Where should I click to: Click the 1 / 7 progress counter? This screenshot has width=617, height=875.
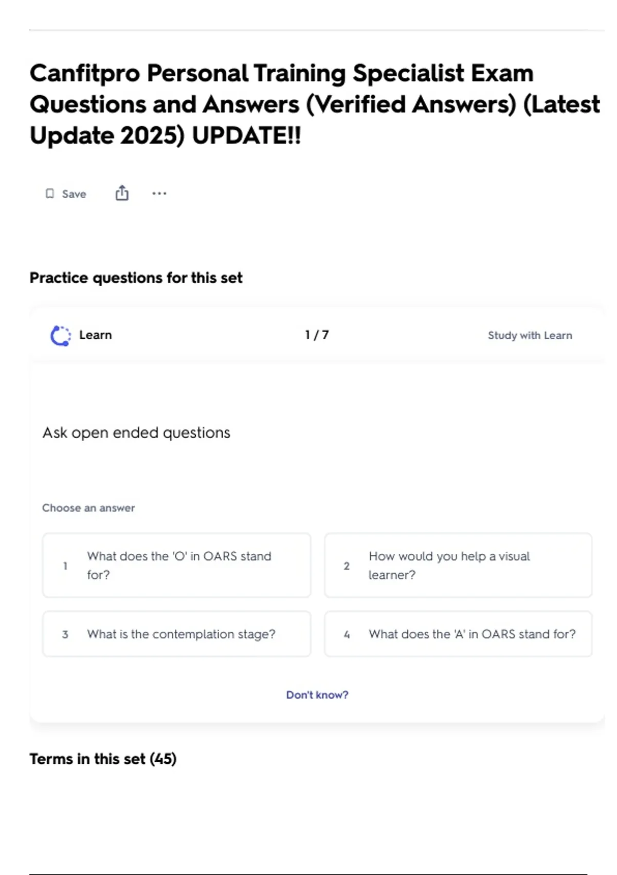click(x=317, y=335)
